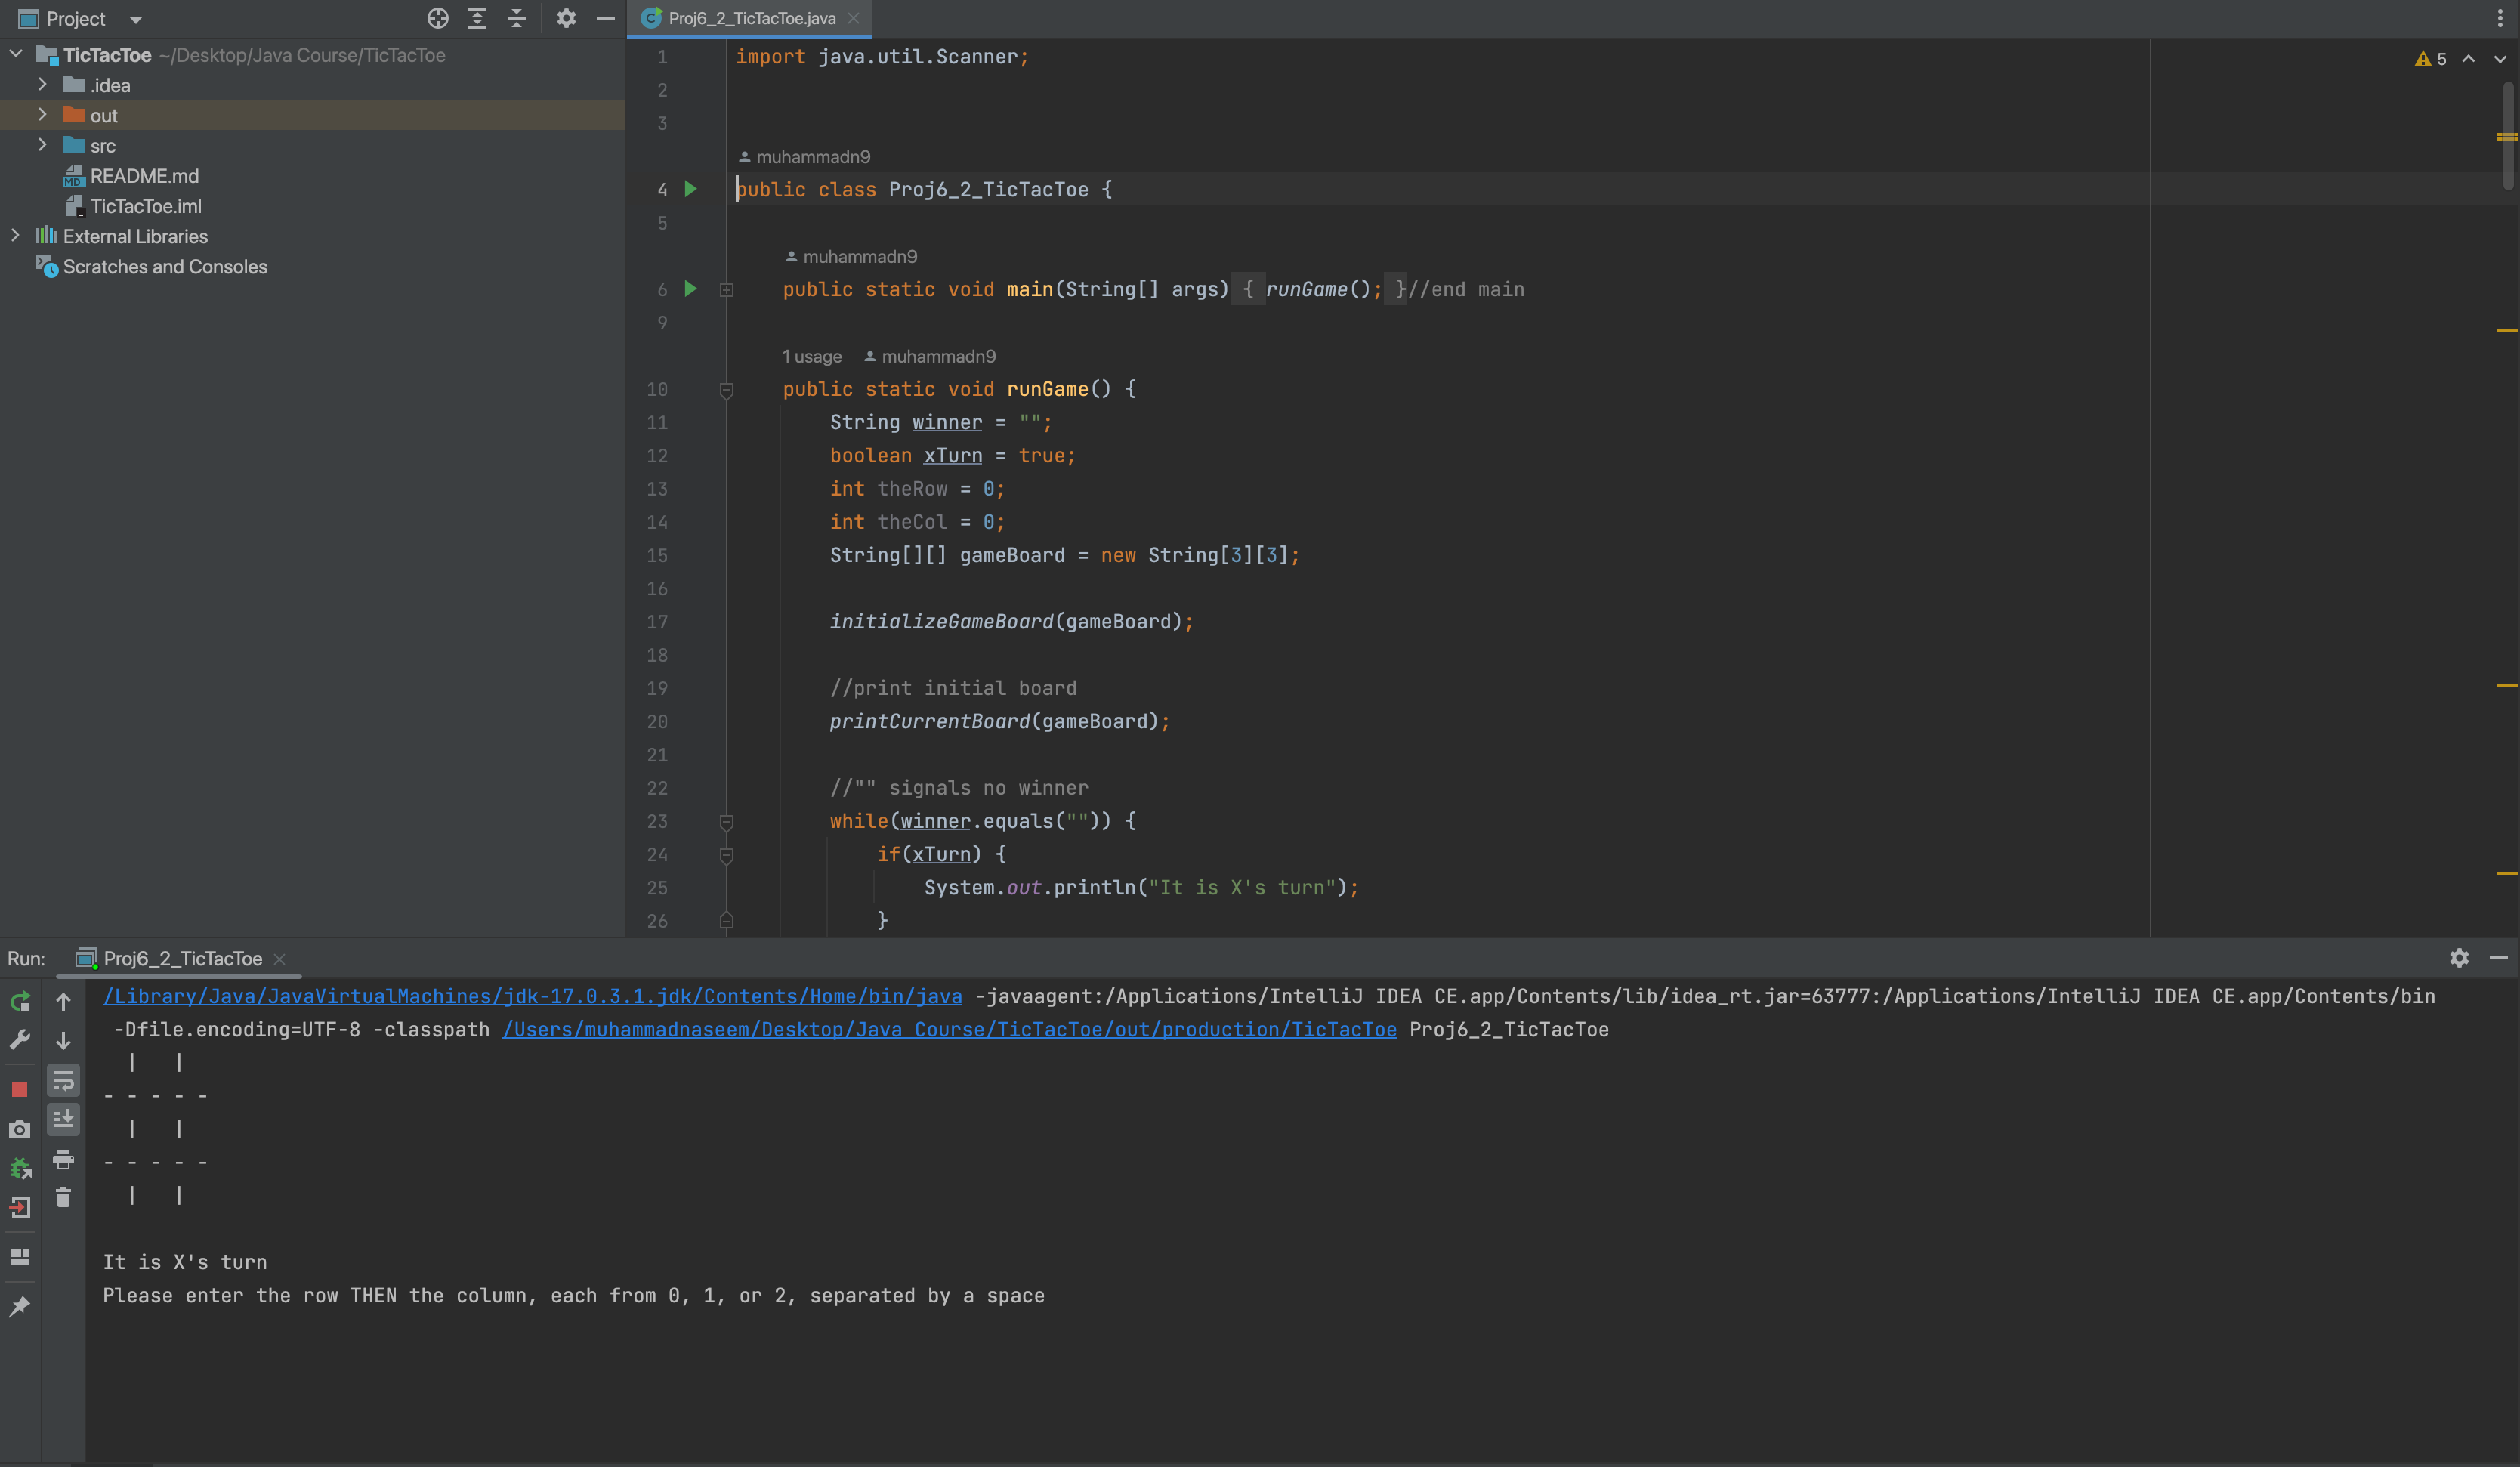Click the warning stripe mark beside line 9

click(2506, 330)
